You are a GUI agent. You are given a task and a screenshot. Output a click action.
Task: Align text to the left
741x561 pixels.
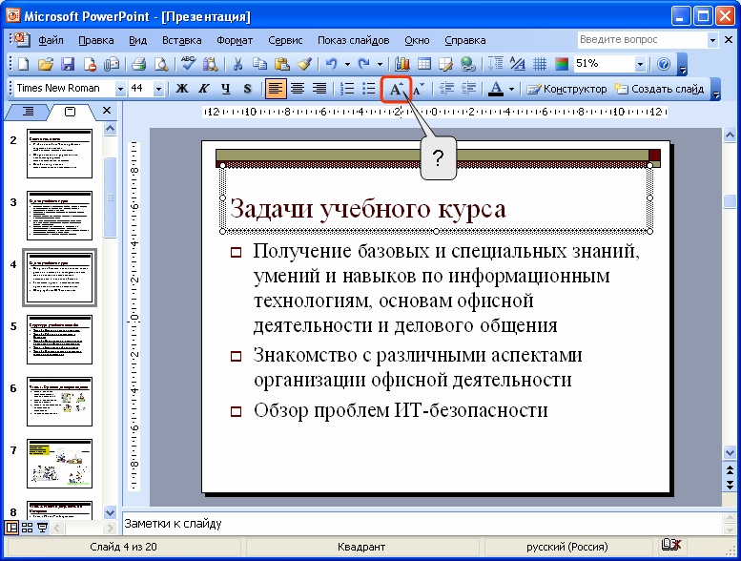point(276,89)
